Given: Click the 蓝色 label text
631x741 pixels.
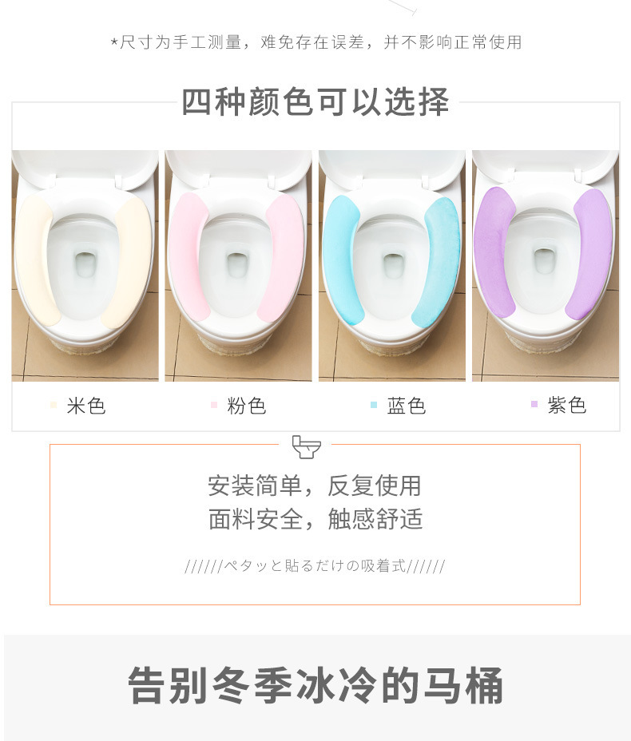Looking at the screenshot, I should point(407,406).
